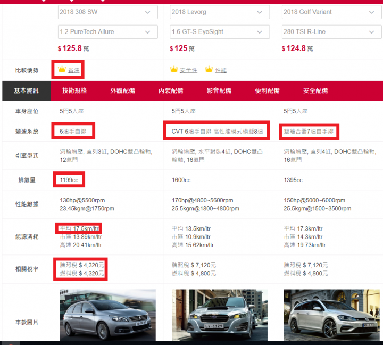The width and height of the screenshot is (383, 345).
Task: Click the crown icon beside 省油
Action: (62, 69)
